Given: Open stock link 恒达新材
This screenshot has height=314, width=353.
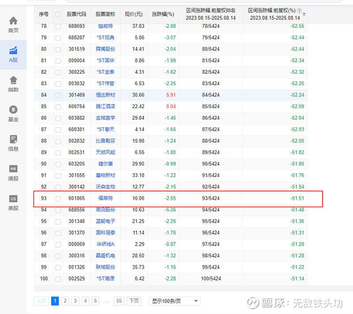Looking at the screenshot, I should 105,95.
